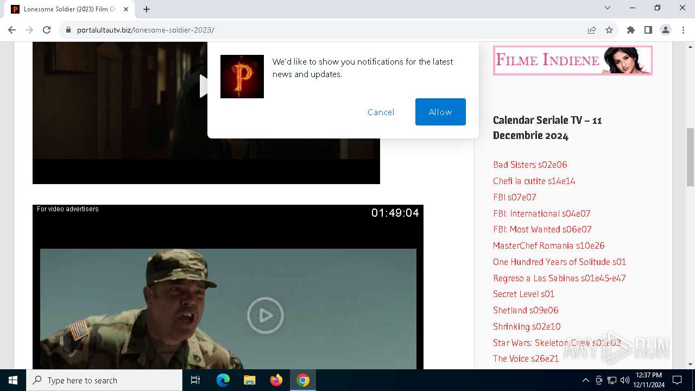Open the browser side panel
The height and width of the screenshot is (391, 695).
click(x=648, y=30)
